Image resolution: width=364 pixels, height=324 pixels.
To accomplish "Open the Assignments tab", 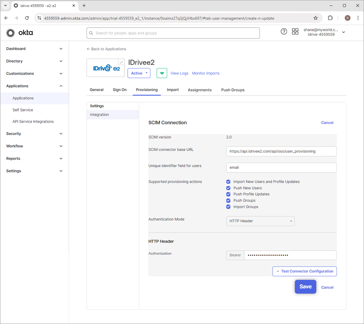I will [200, 90].
